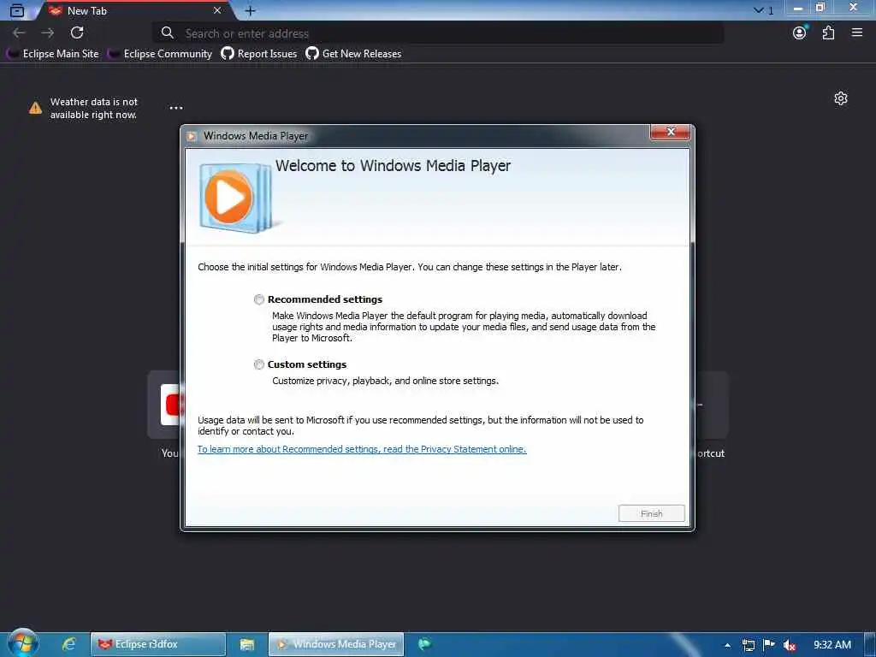876x657 pixels.
Task: Show hidden tray icons arrow
Action: click(x=727, y=645)
